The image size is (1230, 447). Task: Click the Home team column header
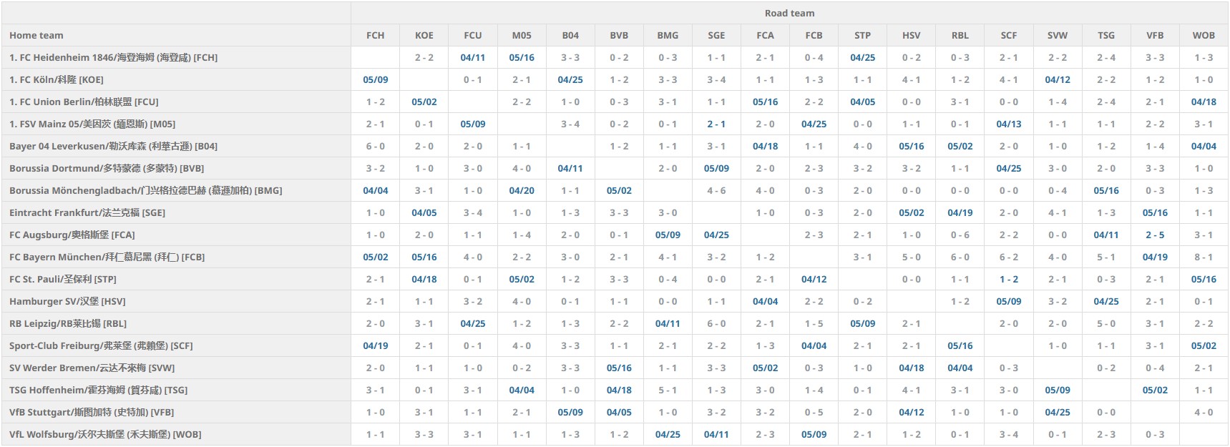(36, 35)
